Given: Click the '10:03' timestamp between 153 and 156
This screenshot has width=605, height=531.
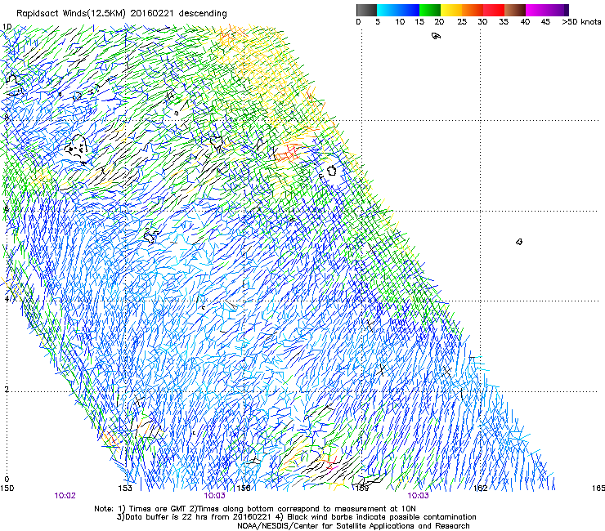Looking at the screenshot, I should pos(214,496).
